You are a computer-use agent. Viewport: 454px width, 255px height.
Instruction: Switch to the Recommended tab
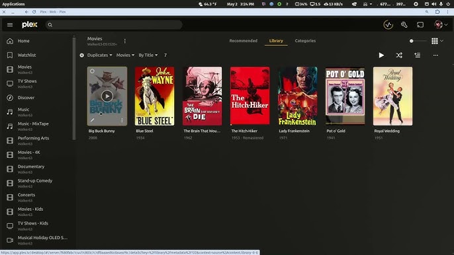[x=244, y=41]
